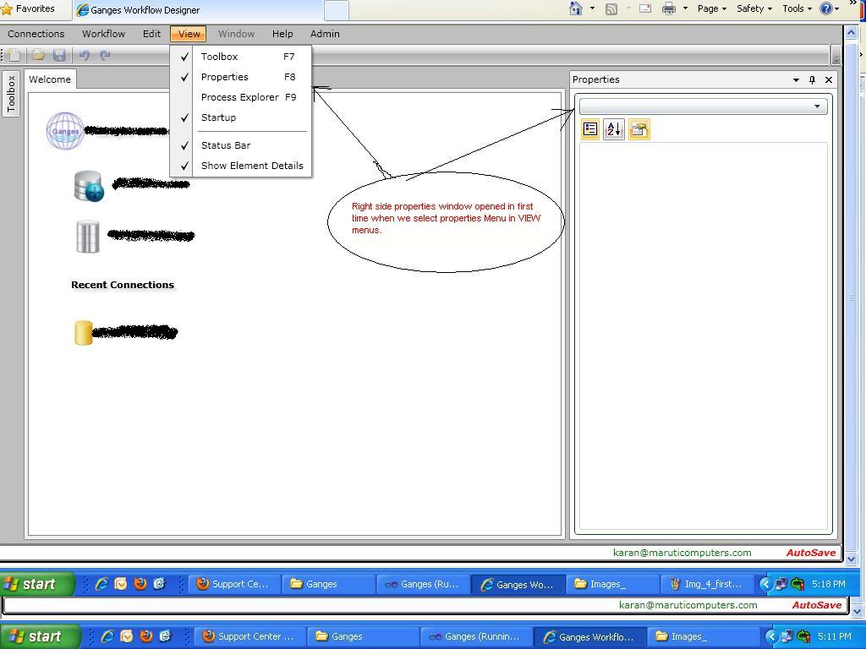Screen dimensions: 866x649
Task: Open the Help menu in menu bar
Action: click(x=282, y=34)
